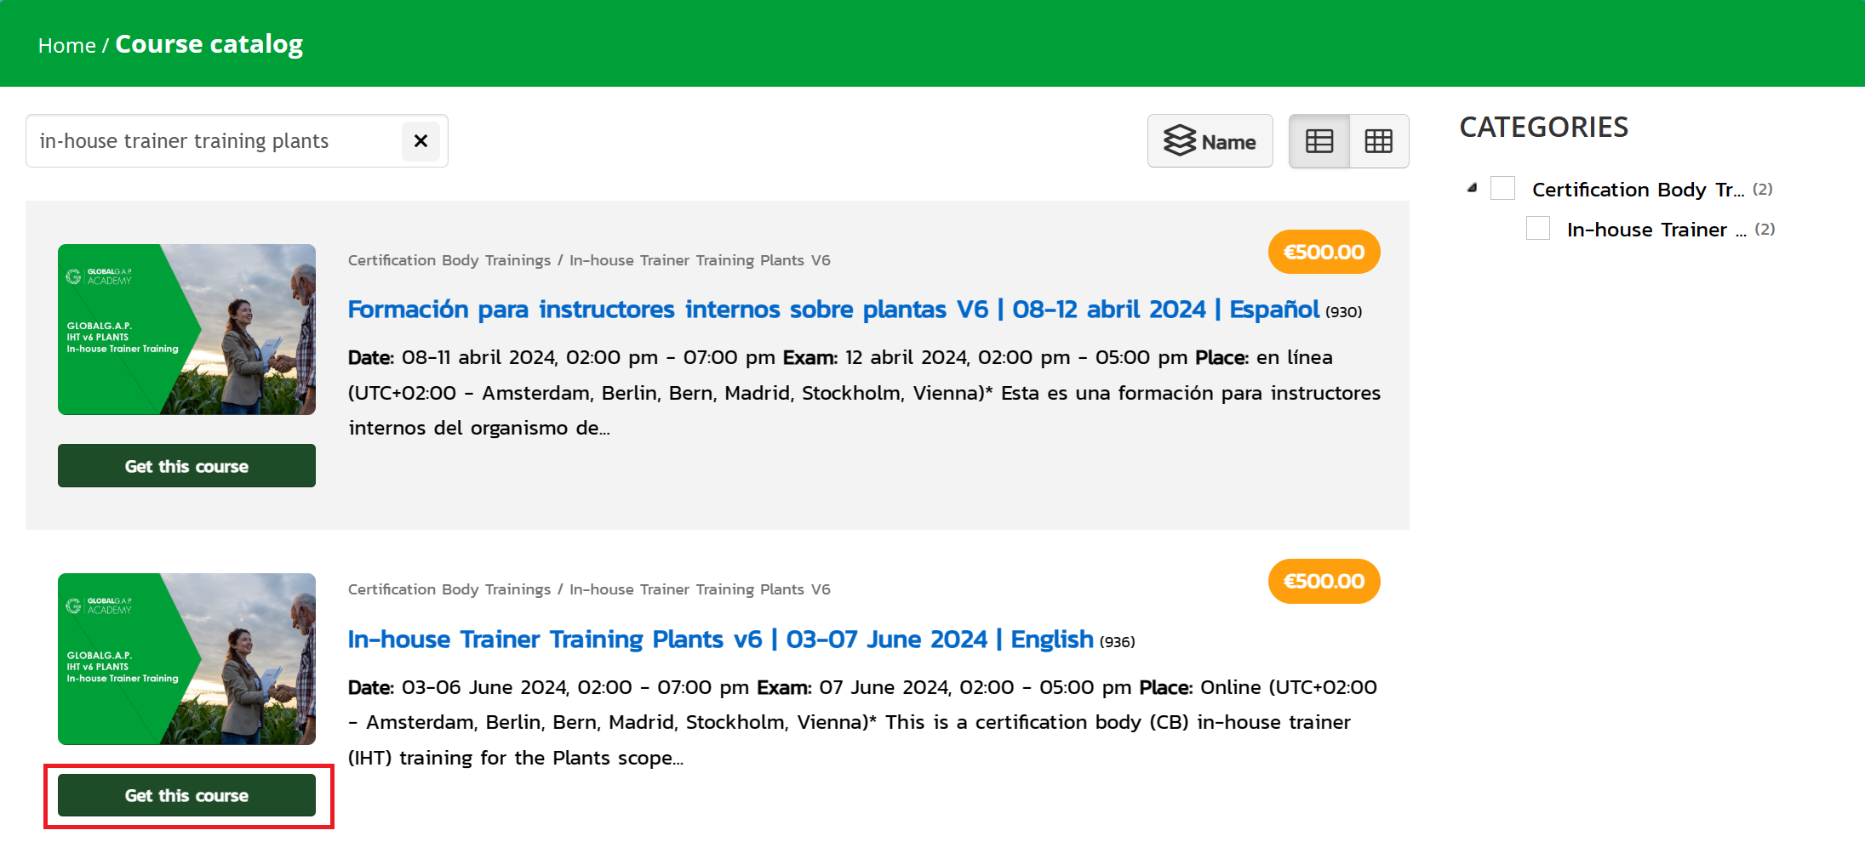Viewport: 1865px width, 853px height.
Task: Click the Course catalog breadcrumb title
Action: tap(209, 44)
